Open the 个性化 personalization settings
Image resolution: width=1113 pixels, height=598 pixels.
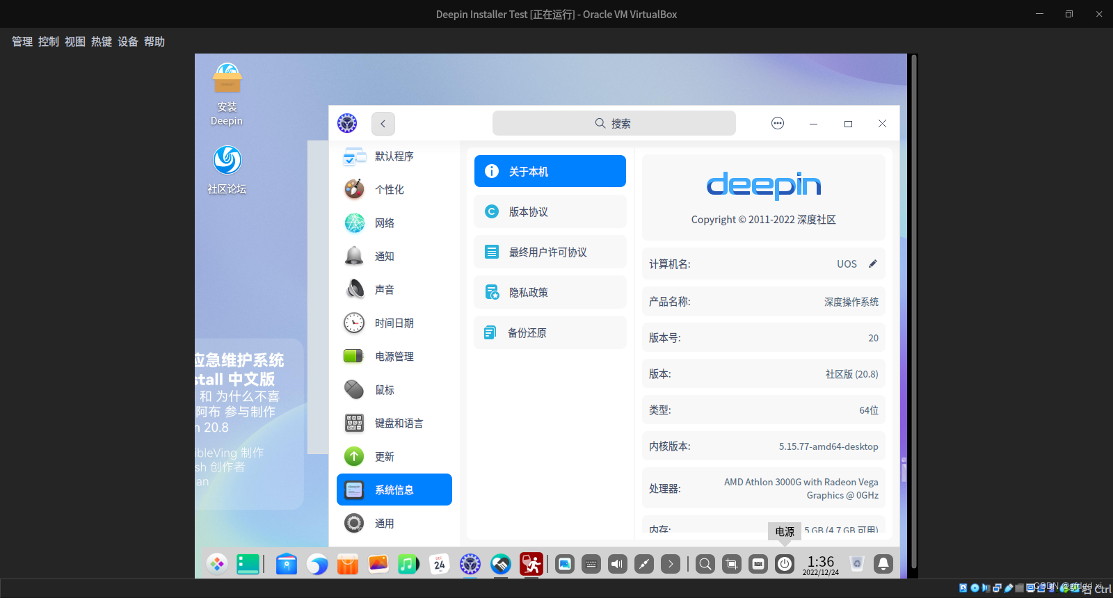tap(394, 190)
